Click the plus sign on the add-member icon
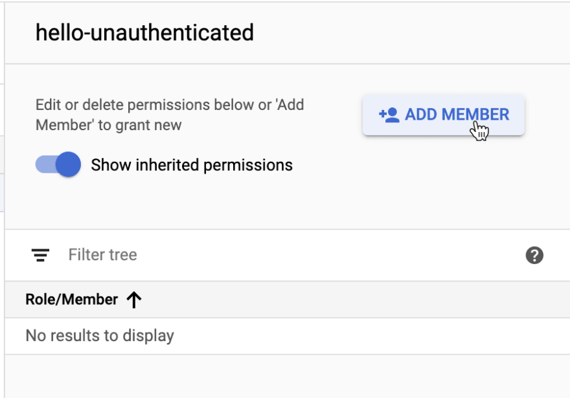Screen dimensions: 570x398 click(x=382, y=115)
